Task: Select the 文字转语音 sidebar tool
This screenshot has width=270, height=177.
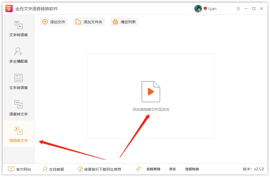Action: [x=18, y=29]
